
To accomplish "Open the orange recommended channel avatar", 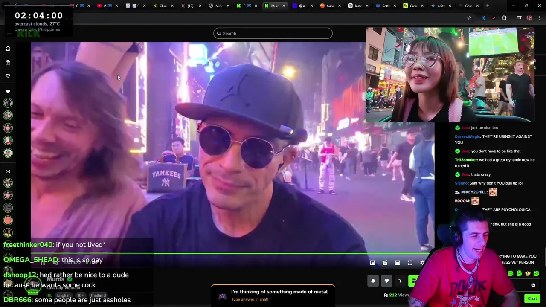I will [x=8, y=220].
